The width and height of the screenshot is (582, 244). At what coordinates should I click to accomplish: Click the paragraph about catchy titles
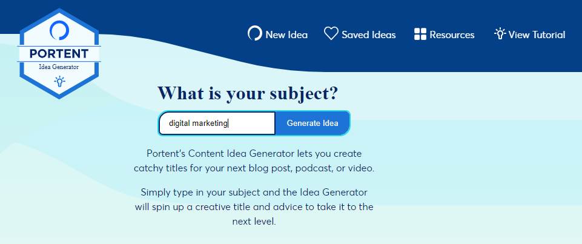tap(254, 160)
